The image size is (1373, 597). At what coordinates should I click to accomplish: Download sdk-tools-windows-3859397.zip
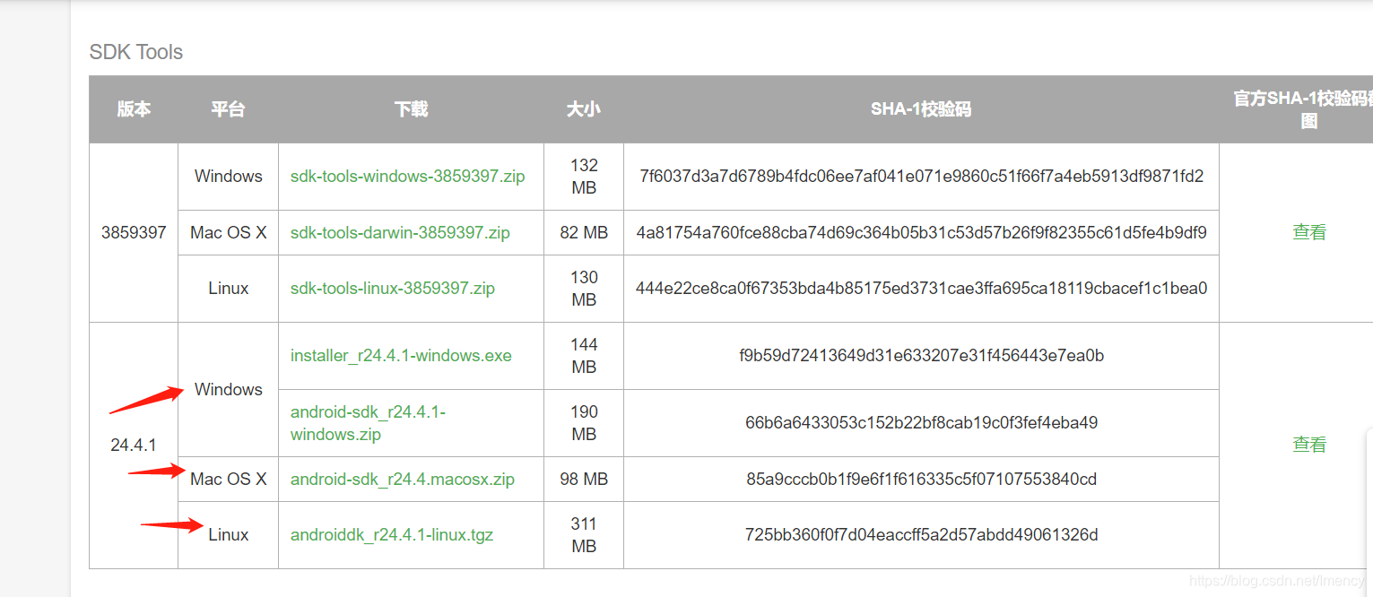pyautogui.click(x=407, y=177)
